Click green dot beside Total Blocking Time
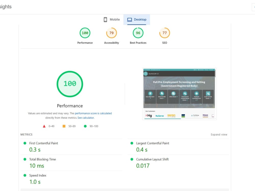 (x=25, y=159)
